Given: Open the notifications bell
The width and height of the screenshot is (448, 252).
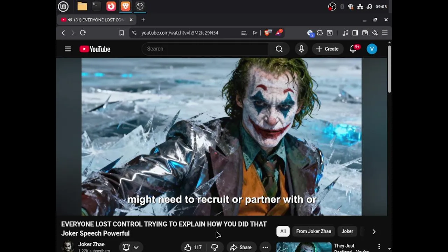Looking at the screenshot, I should (353, 49).
